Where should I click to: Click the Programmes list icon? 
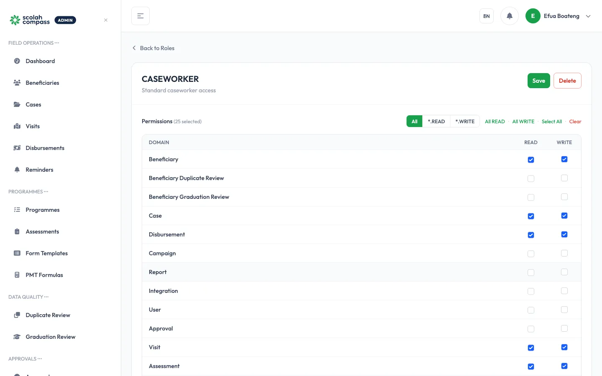(x=17, y=210)
